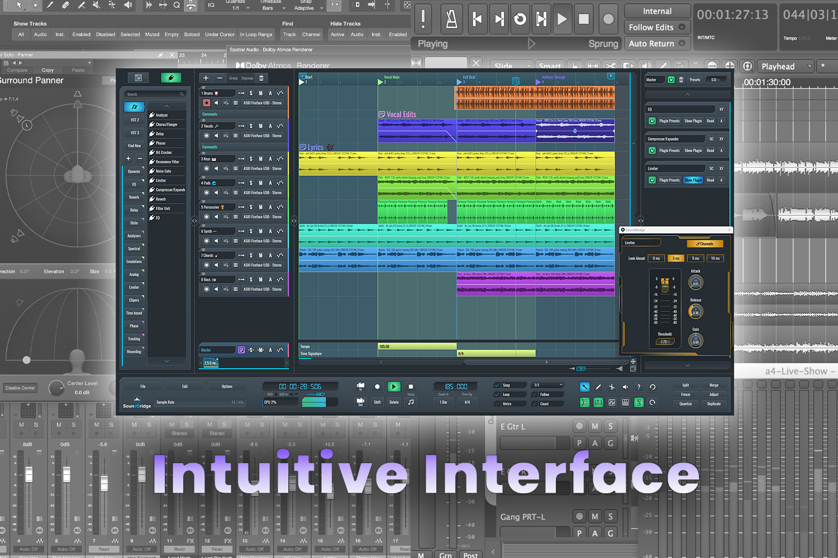Open the green plug-in browser panel

[x=171, y=78]
